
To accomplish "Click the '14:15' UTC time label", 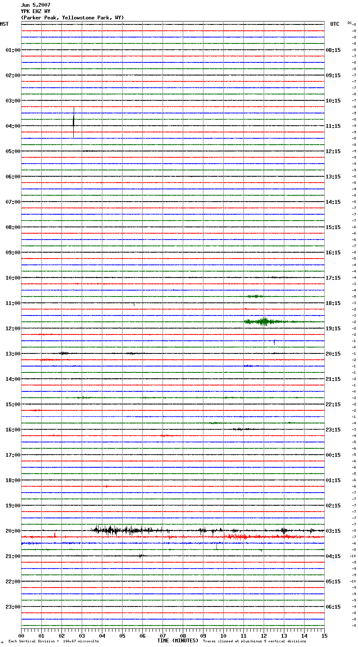I will [334, 202].
